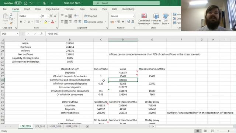The image size is (236, 133).
Task: Click the Accounting Number Format icon
Action: pos(112,22)
